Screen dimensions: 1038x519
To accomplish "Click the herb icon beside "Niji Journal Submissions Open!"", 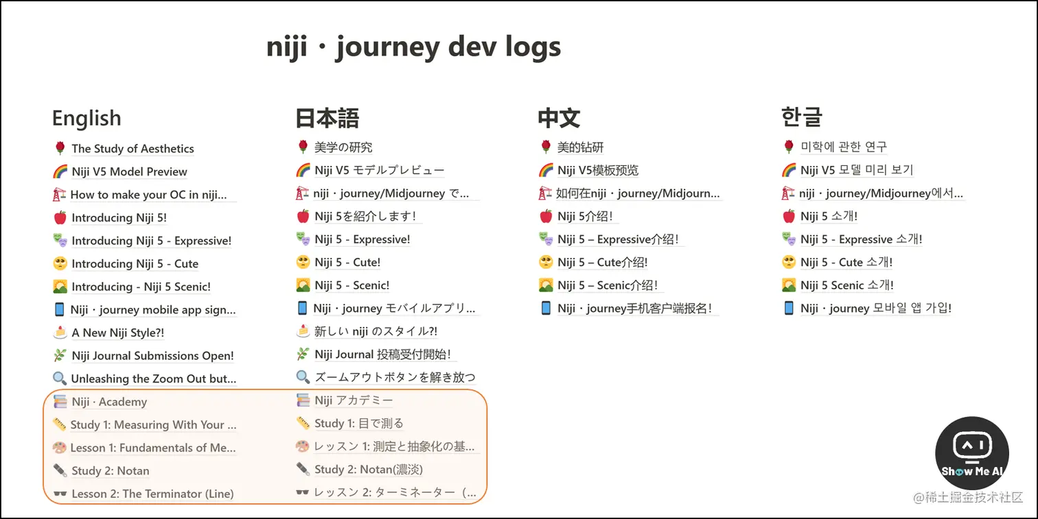I will (60, 355).
